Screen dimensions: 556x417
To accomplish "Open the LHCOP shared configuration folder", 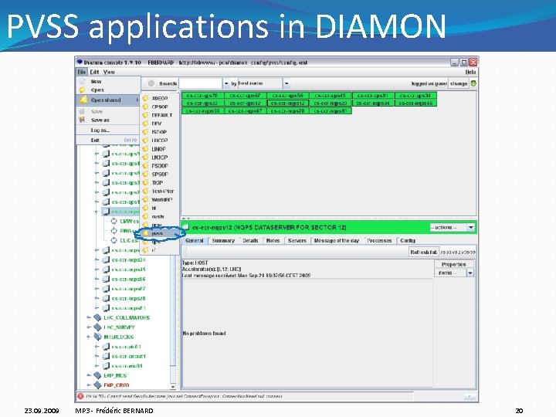I will 159,141.
